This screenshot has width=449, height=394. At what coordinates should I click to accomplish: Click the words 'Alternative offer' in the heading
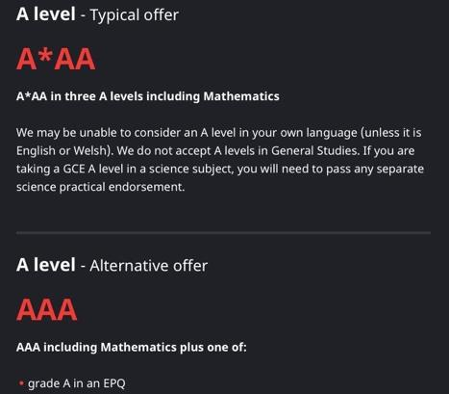point(149,266)
